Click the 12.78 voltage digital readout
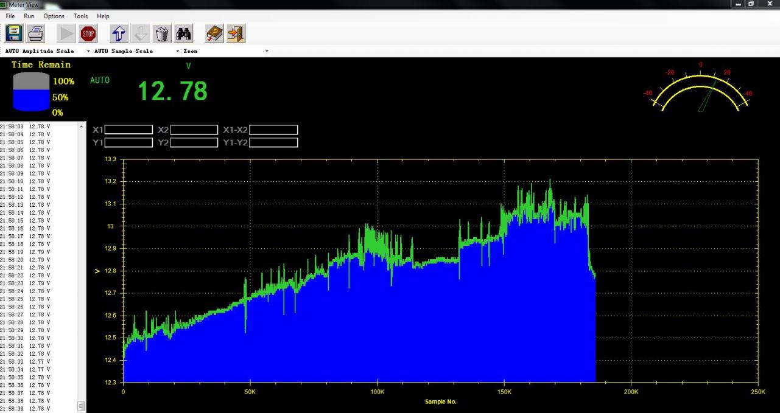The image size is (780, 413). click(x=173, y=91)
